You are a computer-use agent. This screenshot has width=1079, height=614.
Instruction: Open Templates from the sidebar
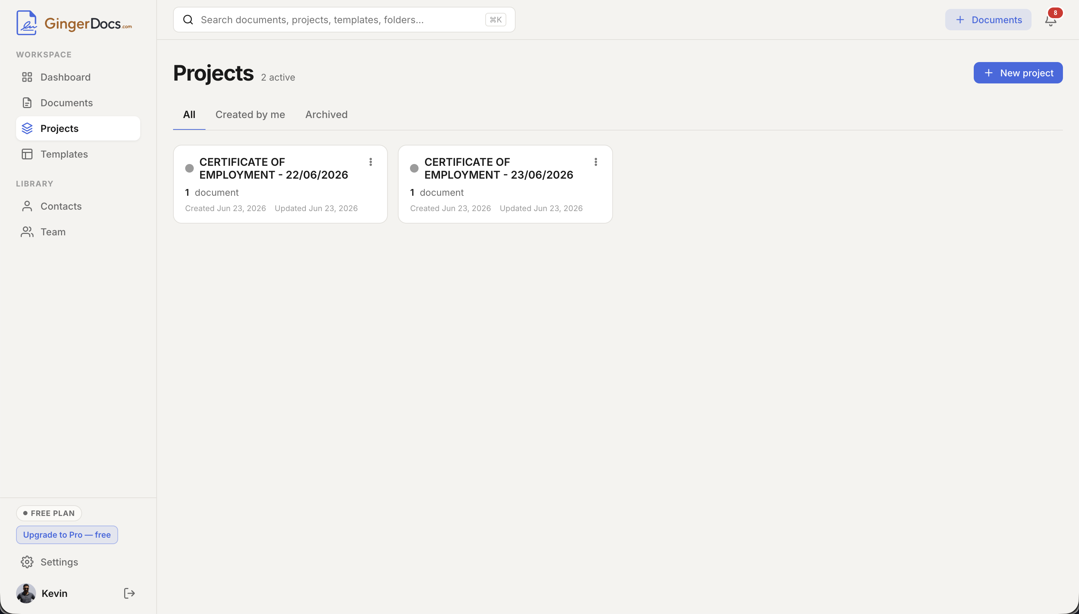[78, 154]
